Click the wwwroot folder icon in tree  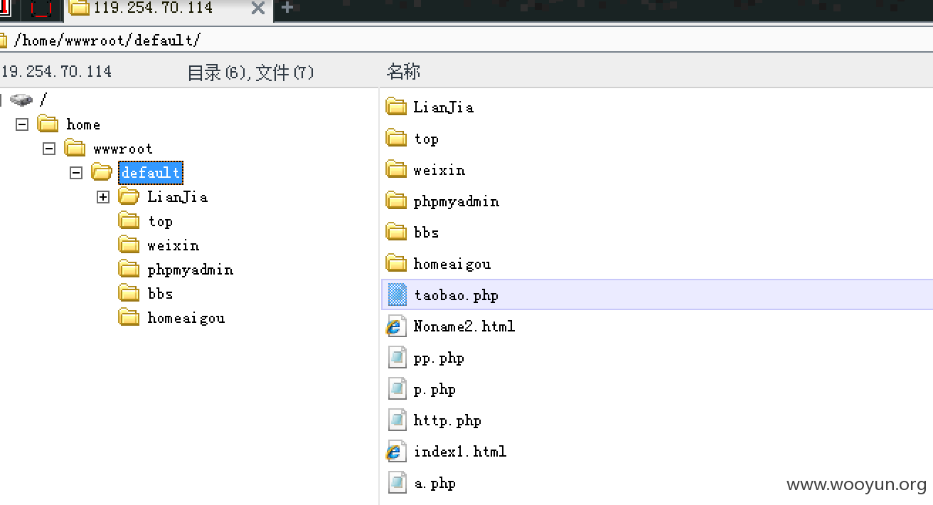tap(75, 149)
